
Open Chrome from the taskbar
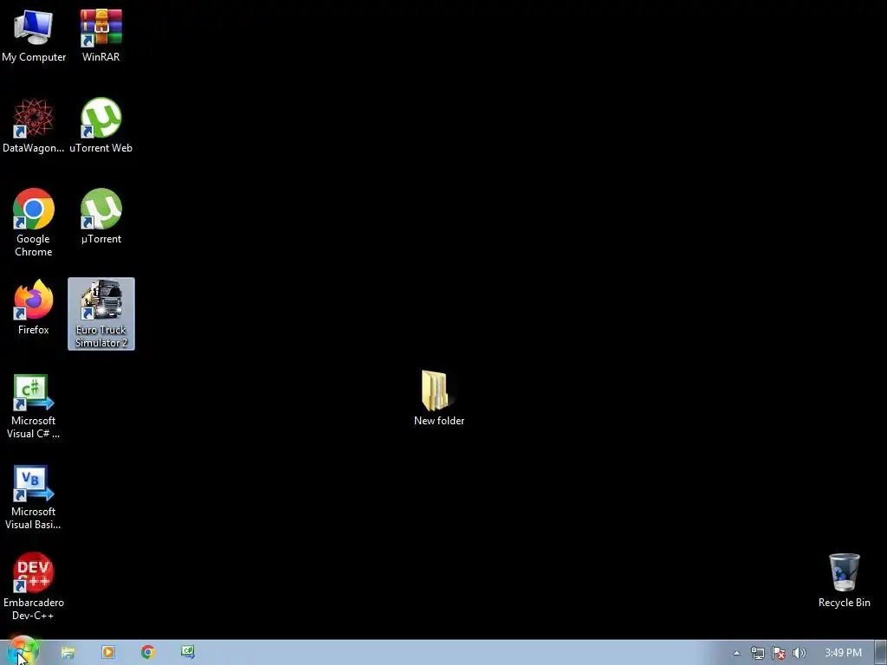click(148, 653)
